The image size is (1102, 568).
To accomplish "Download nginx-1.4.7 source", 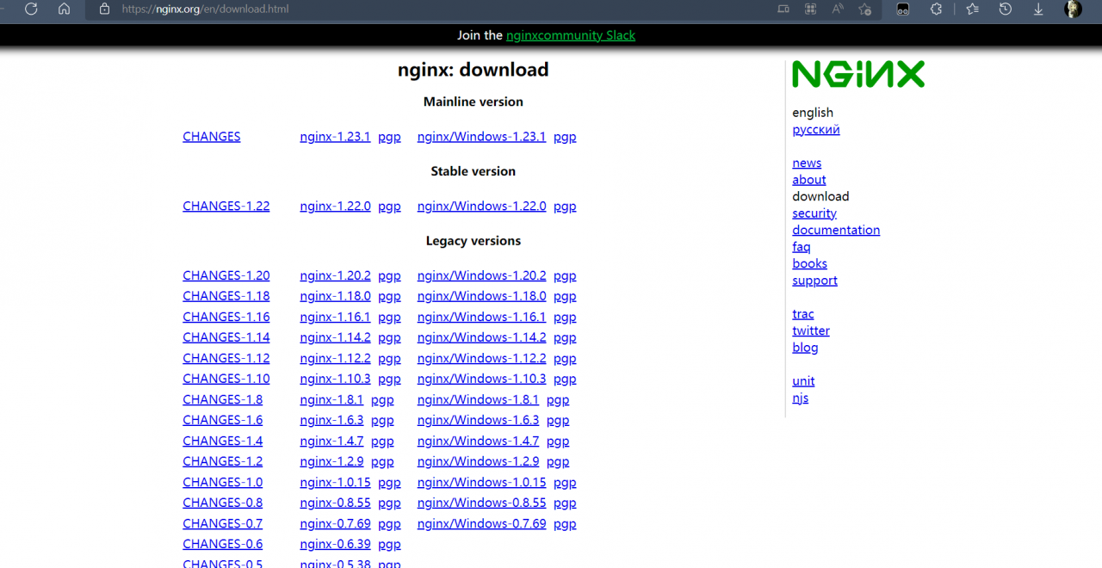I will (x=331, y=441).
